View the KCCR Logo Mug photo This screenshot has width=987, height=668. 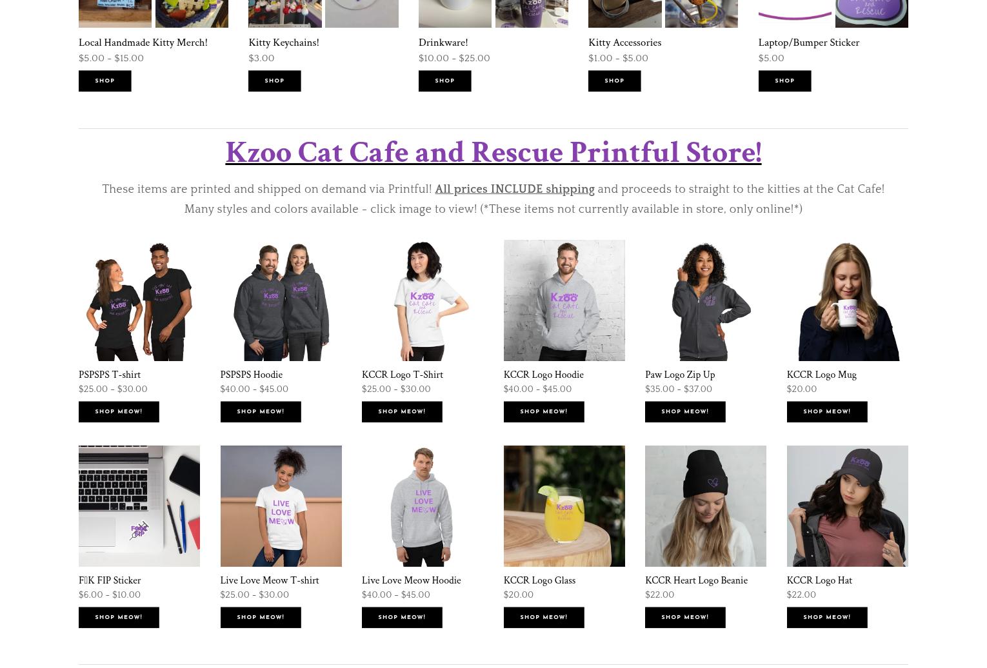(x=847, y=300)
